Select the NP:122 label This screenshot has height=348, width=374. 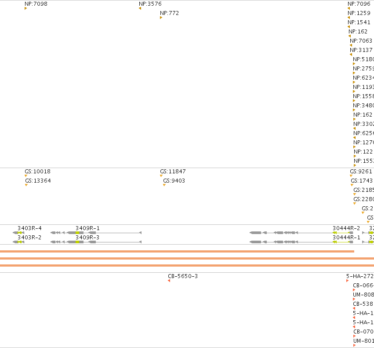pyautogui.click(x=363, y=152)
